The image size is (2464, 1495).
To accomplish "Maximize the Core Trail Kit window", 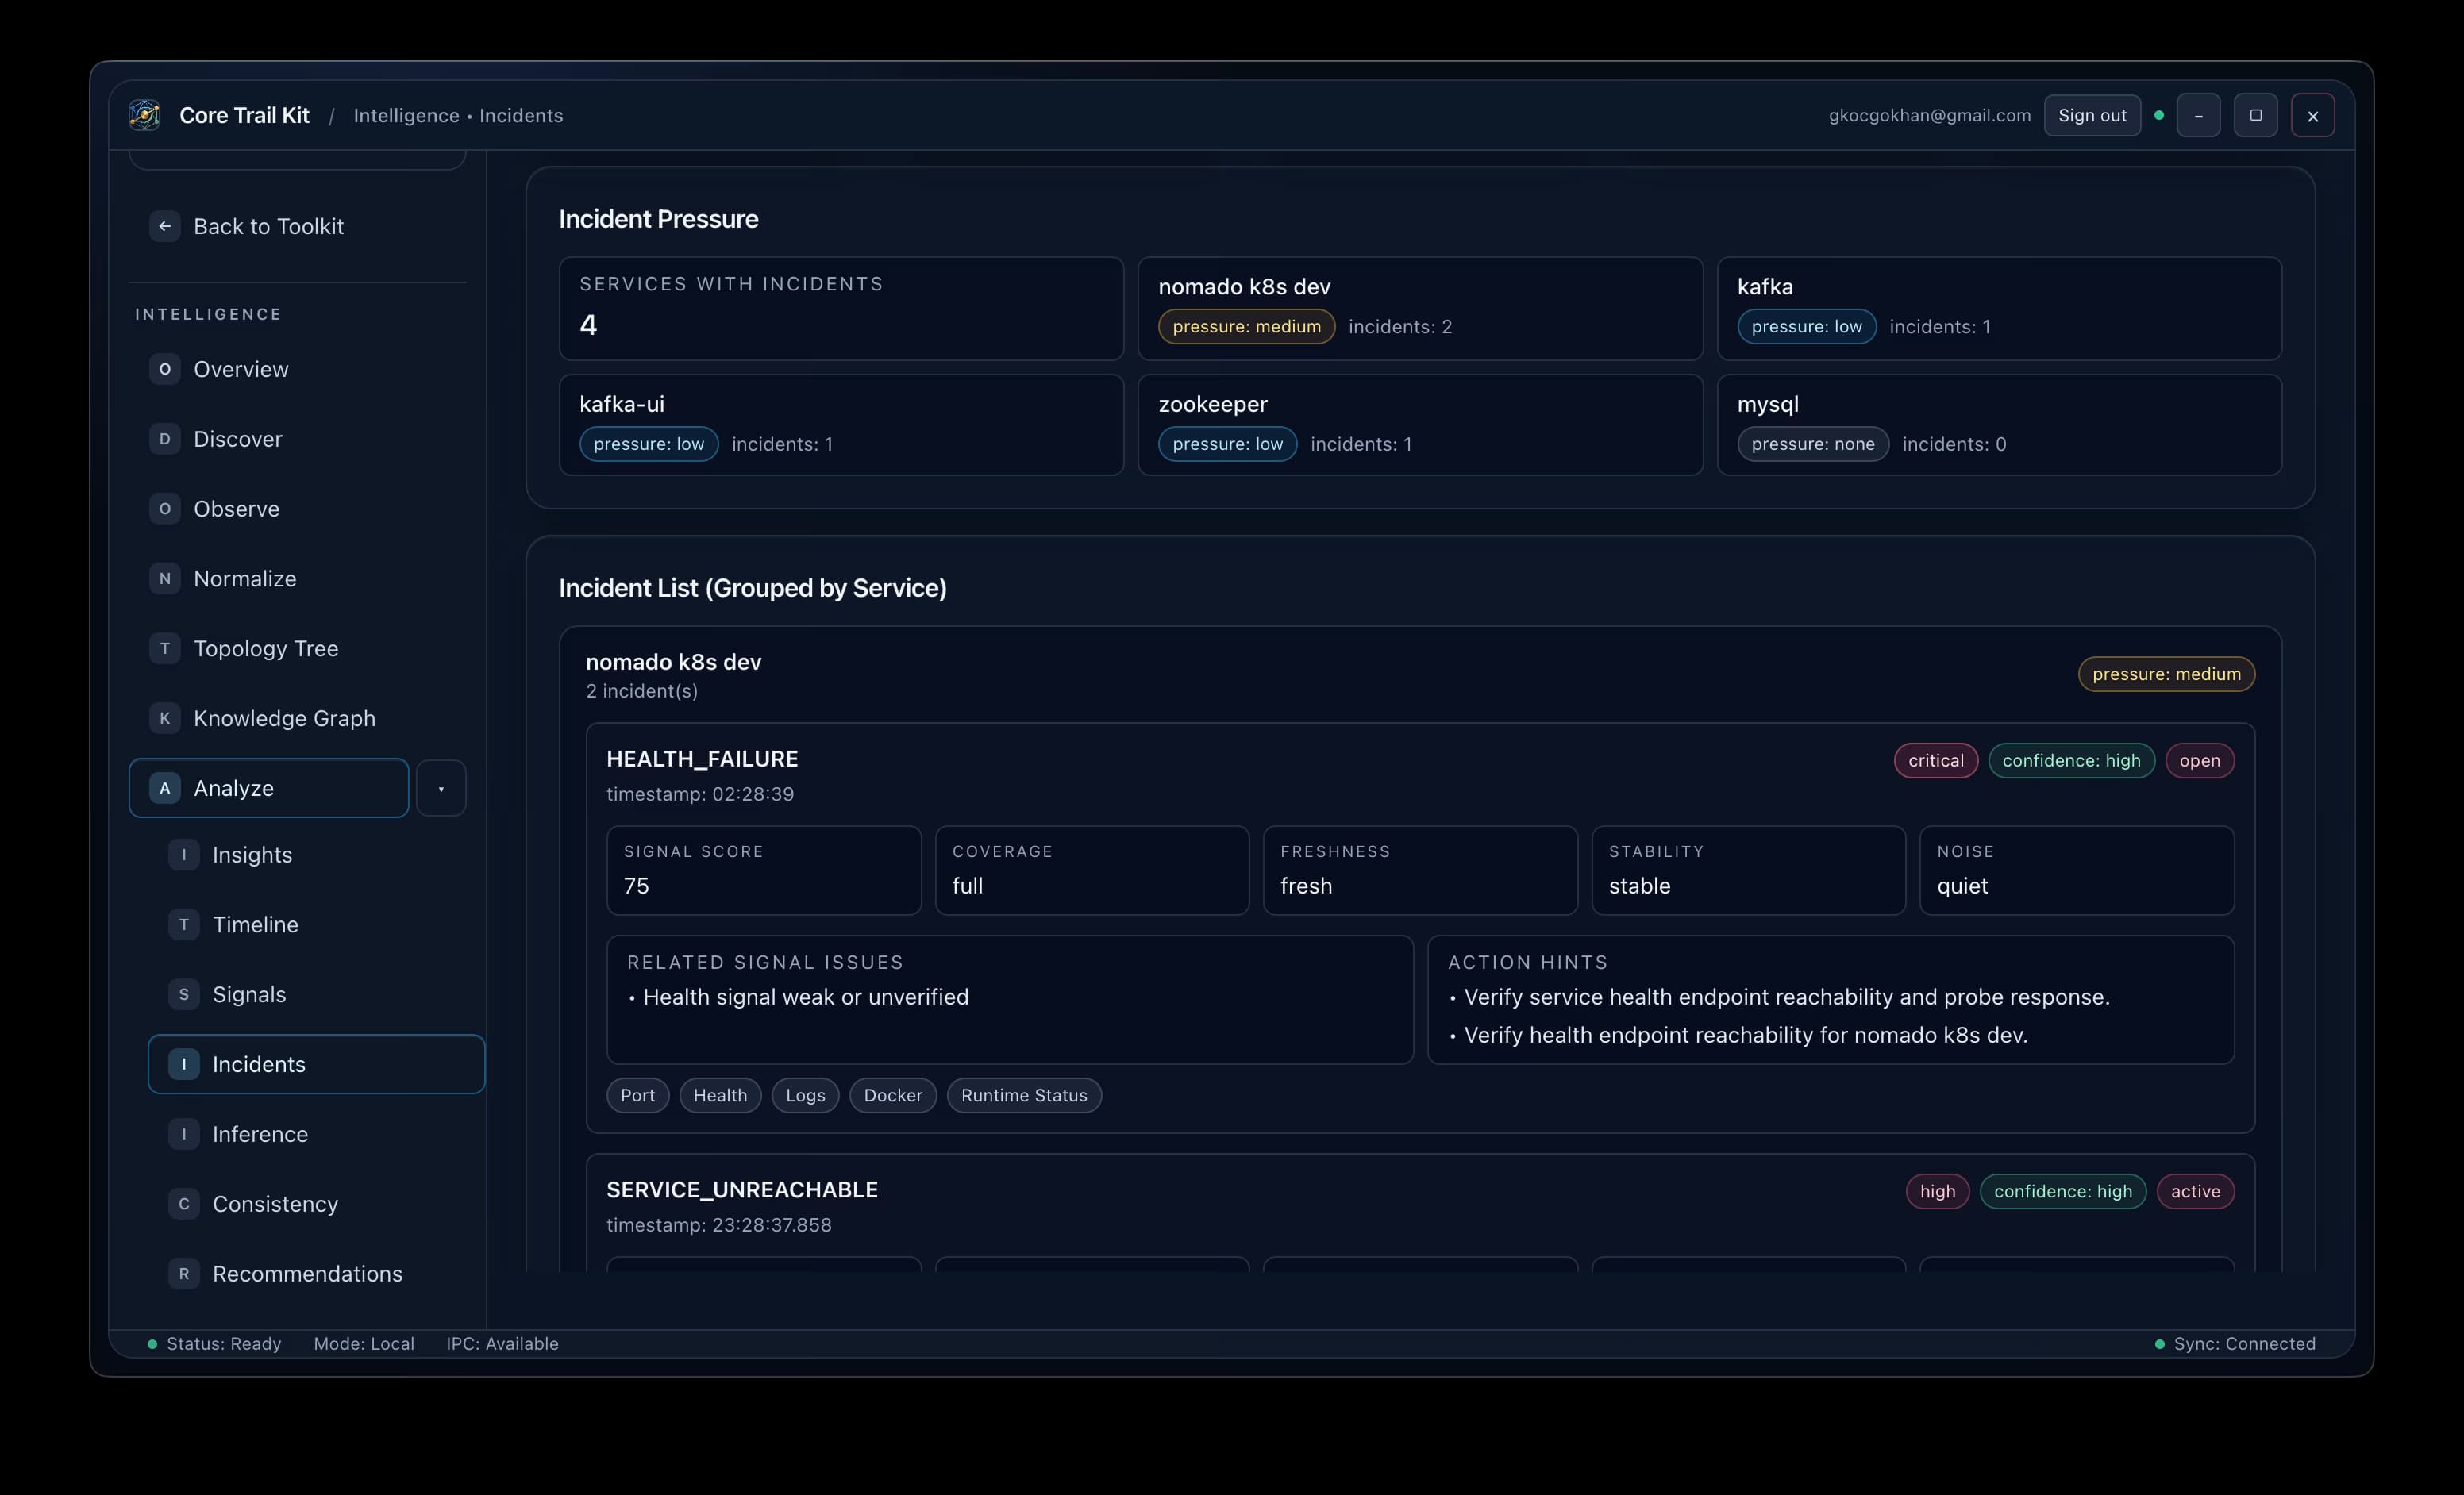I will click(2255, 115).
